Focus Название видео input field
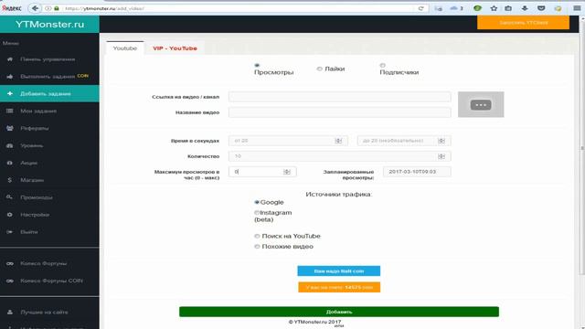Screen dimensions: 585x329 click(x=339, y=112)
